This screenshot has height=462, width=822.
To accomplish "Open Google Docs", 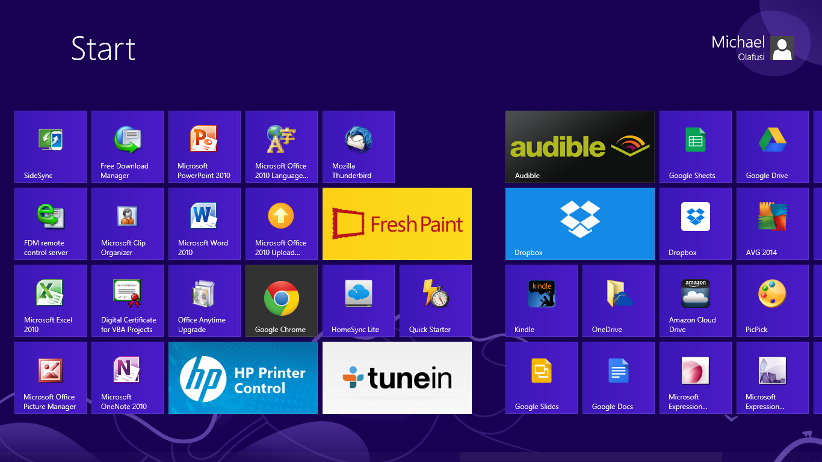I will [x=619, y=378].
